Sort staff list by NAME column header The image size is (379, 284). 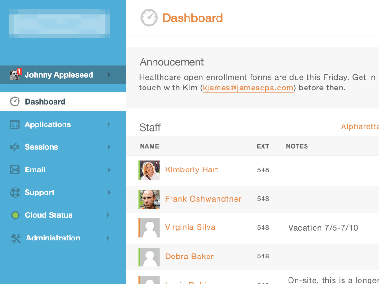click(x=149, y=146)
